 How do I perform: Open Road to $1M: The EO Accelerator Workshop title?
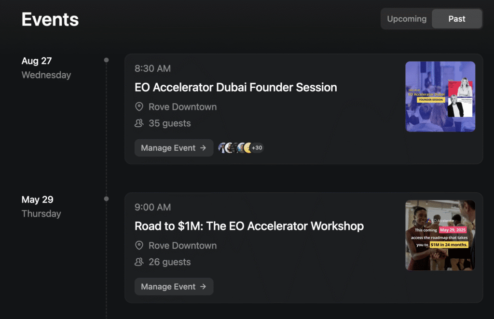pyautogui.click(x=249, y=226)
